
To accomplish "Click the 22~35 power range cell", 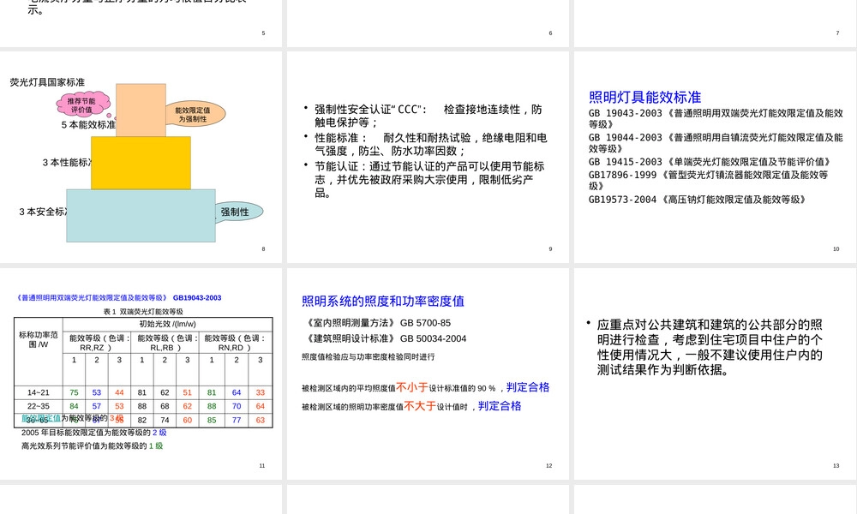I will click(x=39, y=406).
